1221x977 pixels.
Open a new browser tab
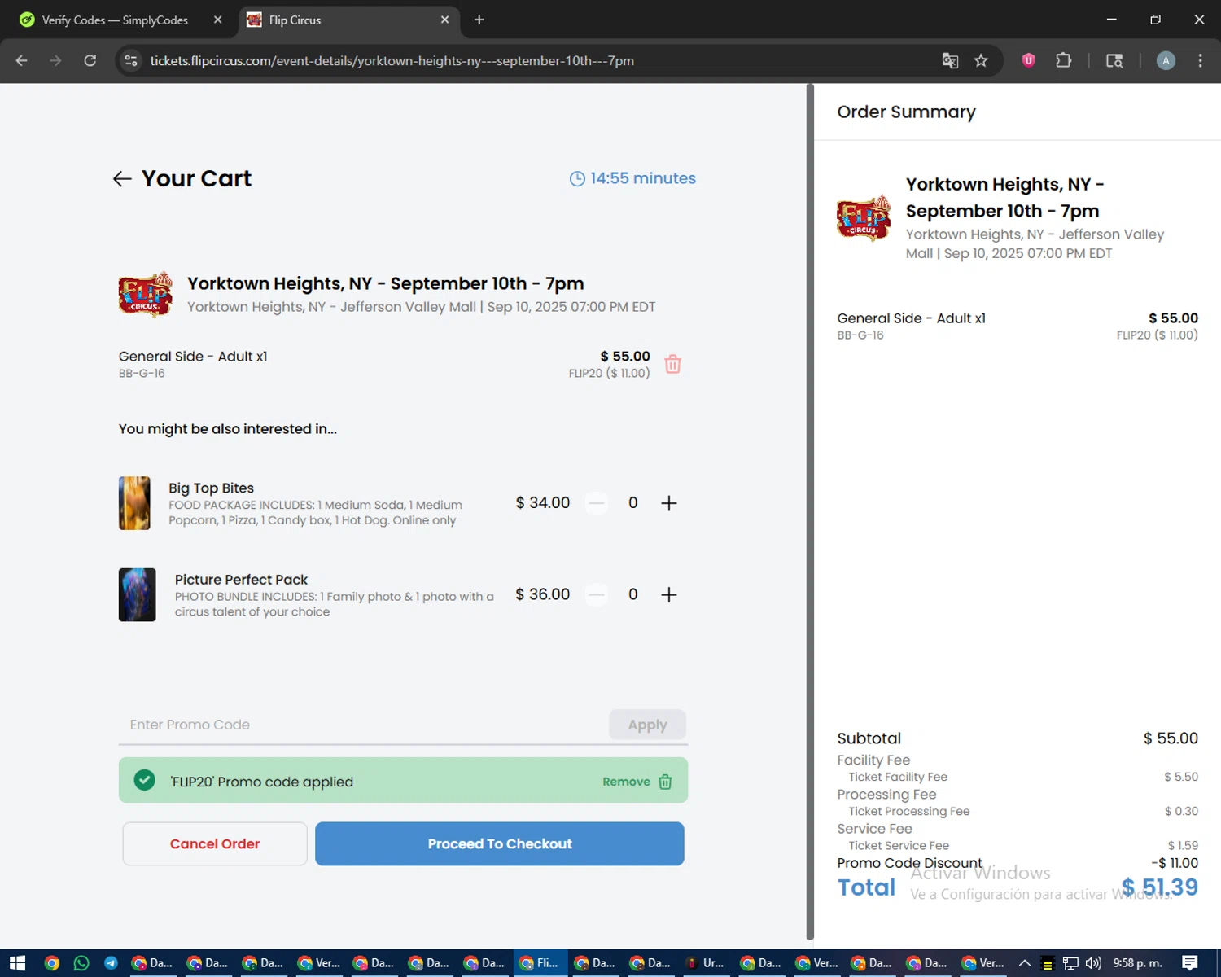click(479, 20)
